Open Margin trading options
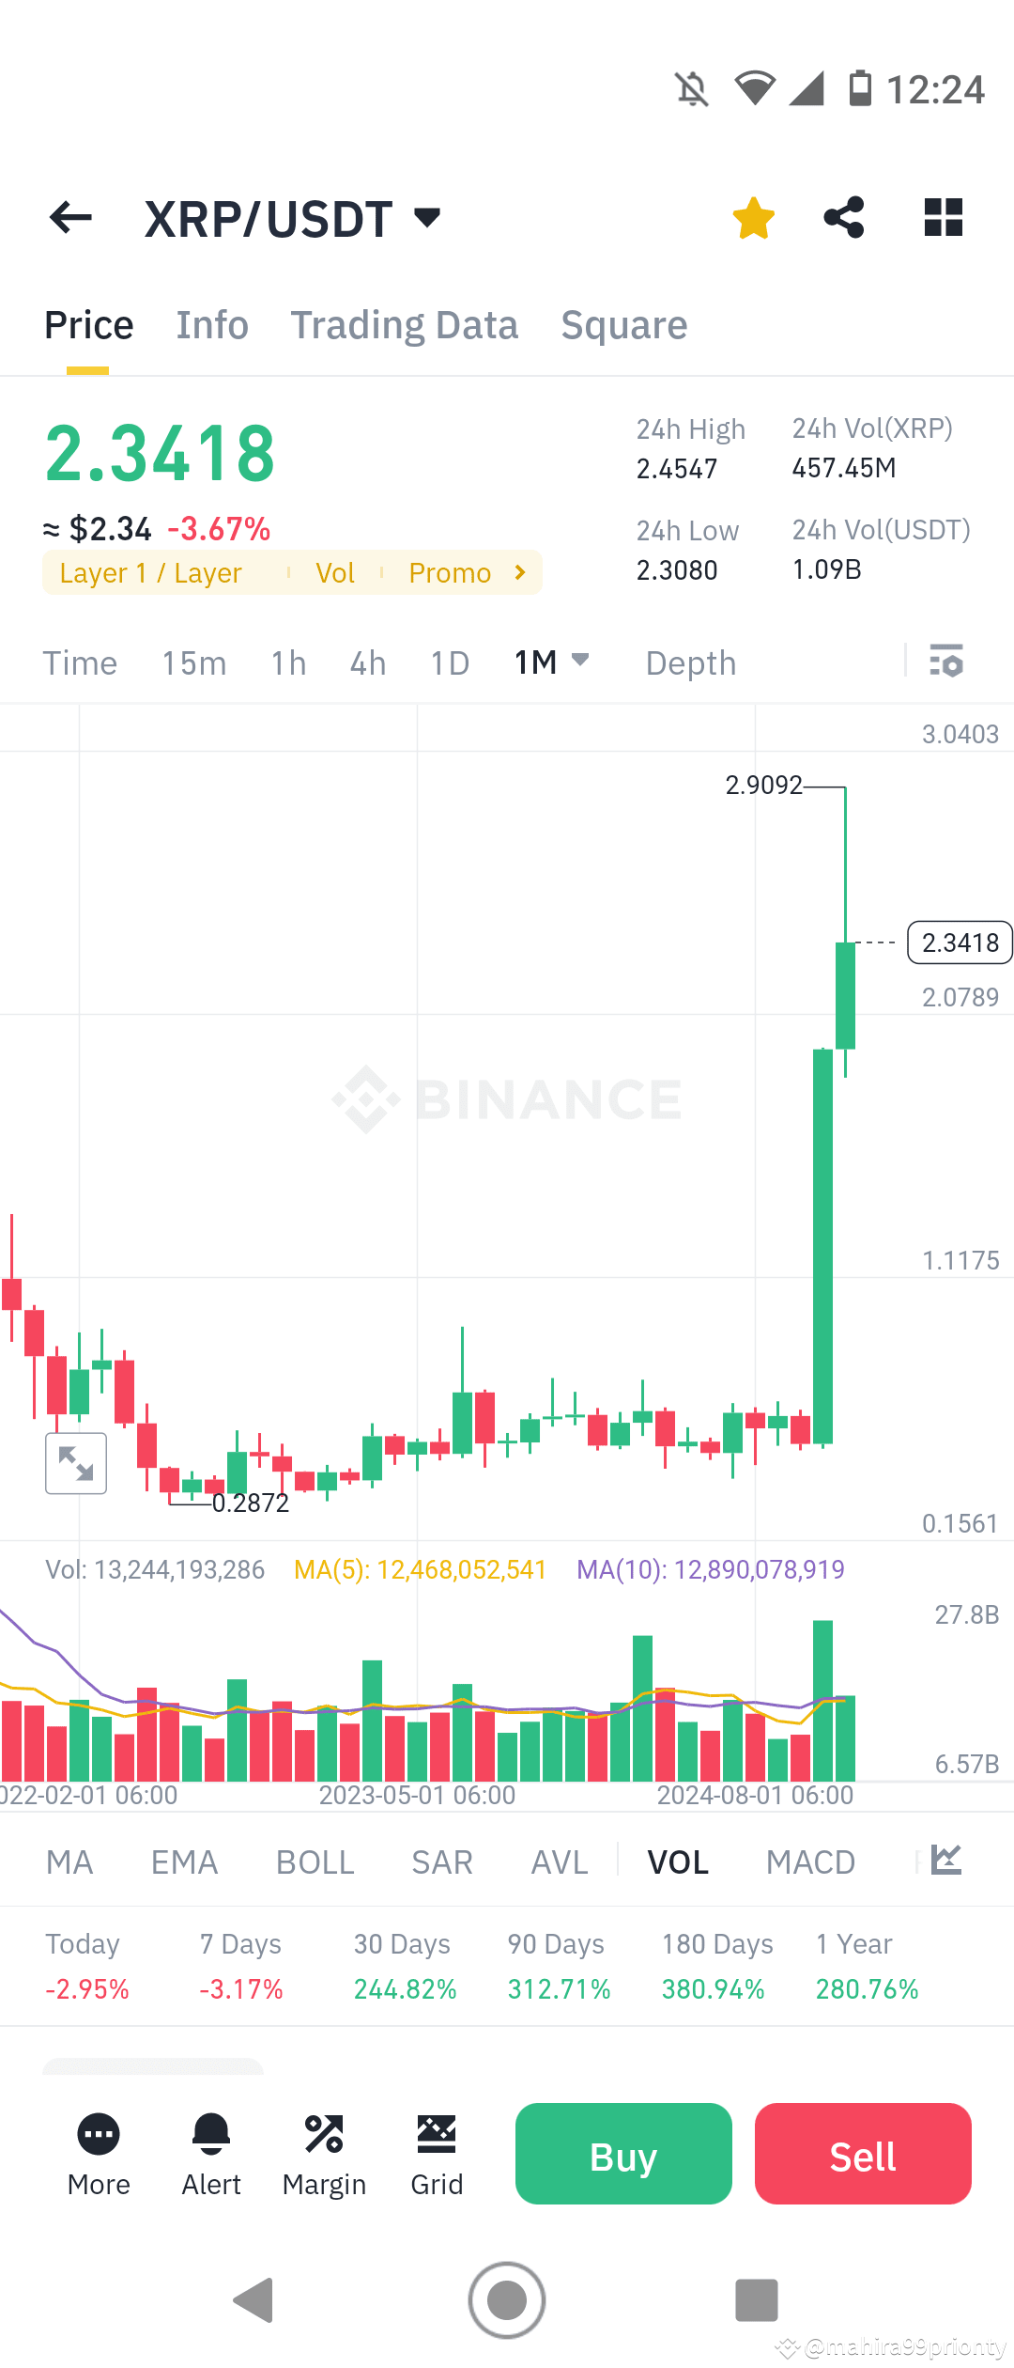Image resolution: width=1014 pixels, height=2368 pixels. click(x=324, y=2152)
